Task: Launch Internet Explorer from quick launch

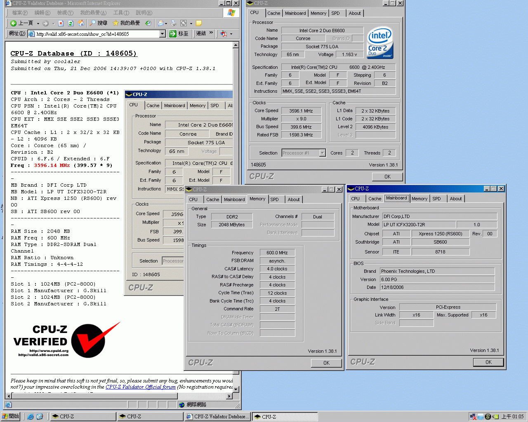Action: click(31, 417)
